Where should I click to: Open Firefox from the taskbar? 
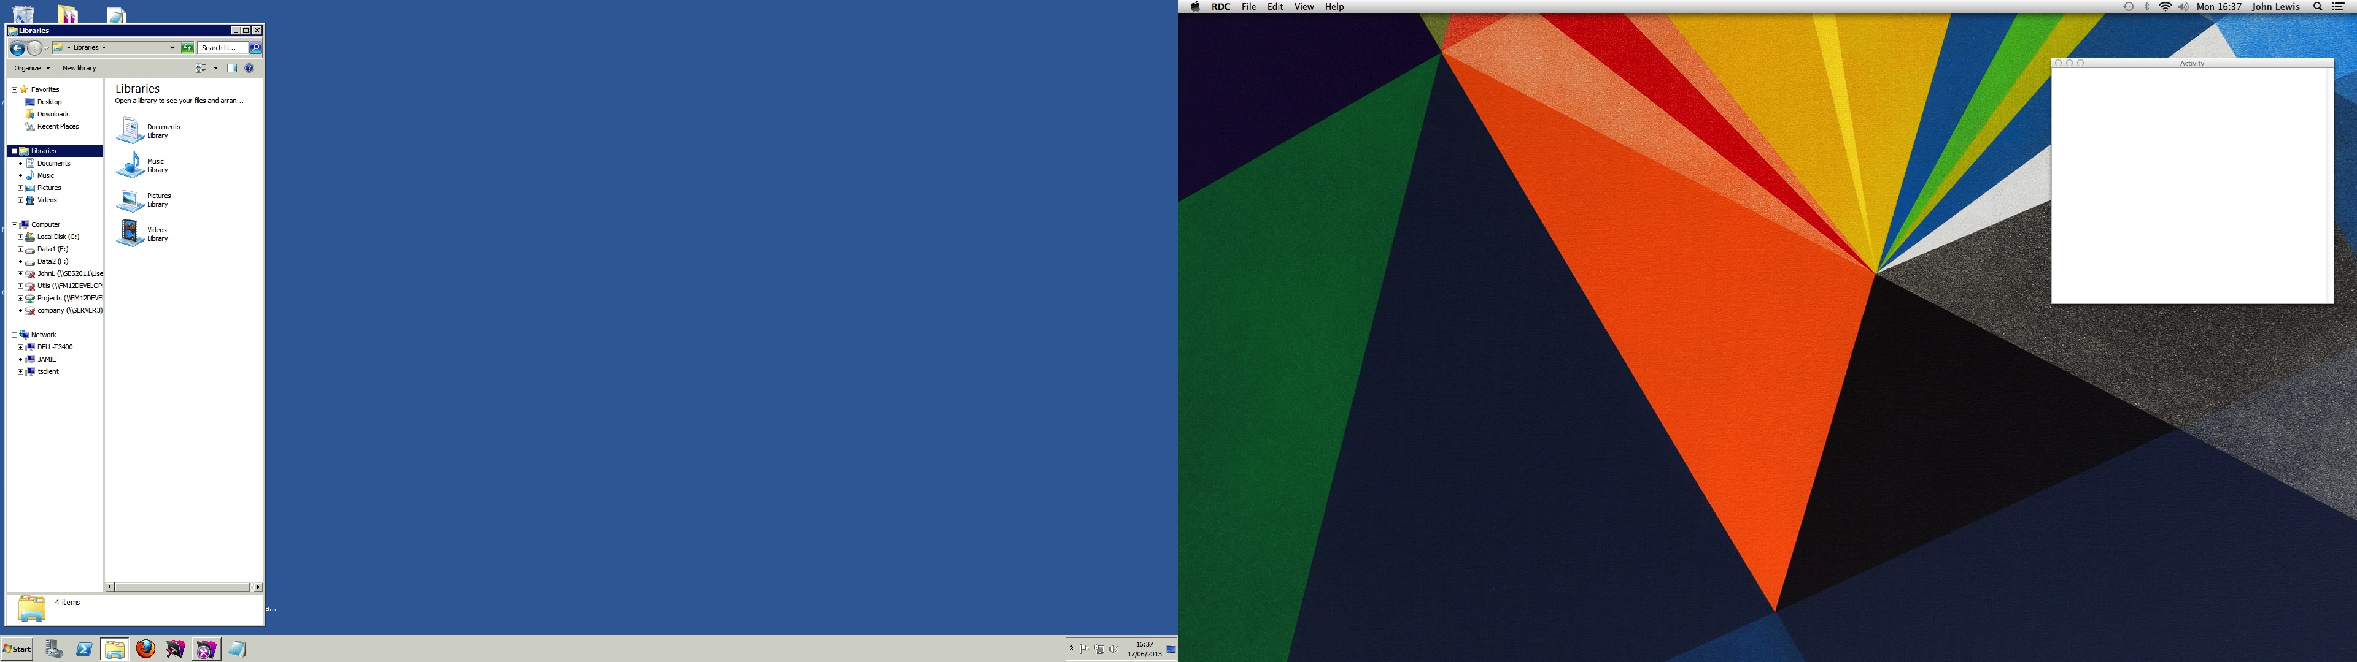[x=145, y=649]
